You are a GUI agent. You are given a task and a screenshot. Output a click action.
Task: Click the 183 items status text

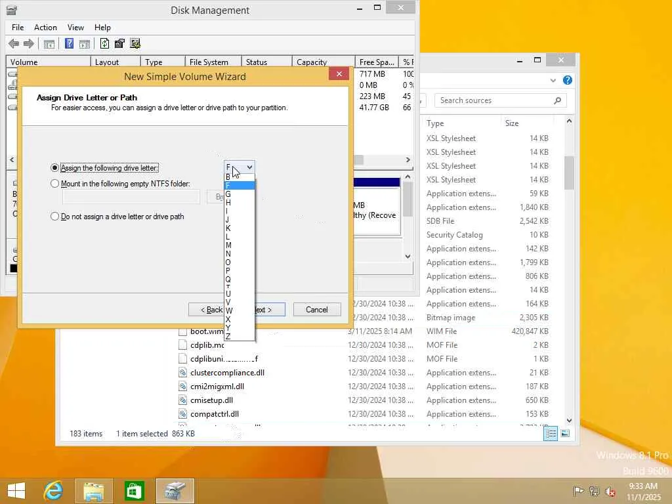pyautogui.click(x=86, y=433)
